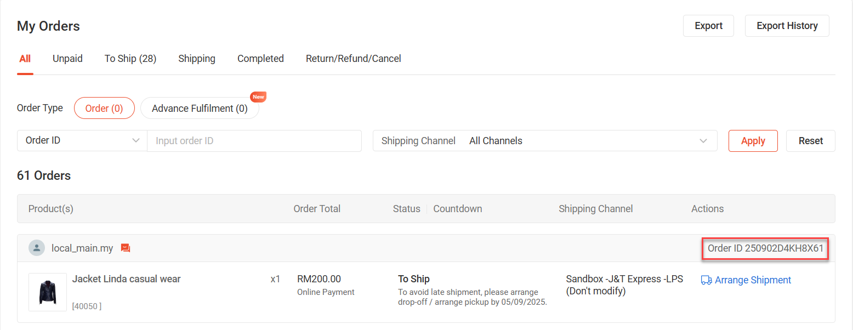853x330 pixels.
Task: Reset the search filters
Action: pyautogui.click(x=810, y=141)
